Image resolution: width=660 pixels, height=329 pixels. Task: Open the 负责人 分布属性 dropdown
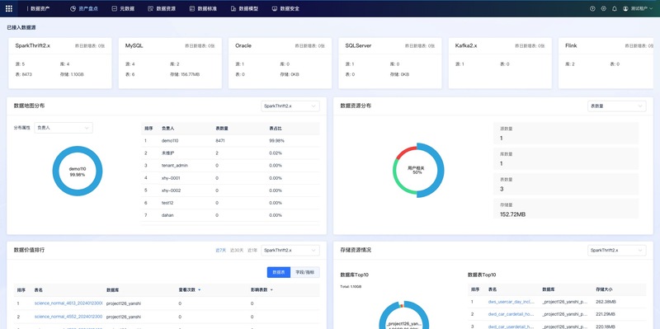64,128
